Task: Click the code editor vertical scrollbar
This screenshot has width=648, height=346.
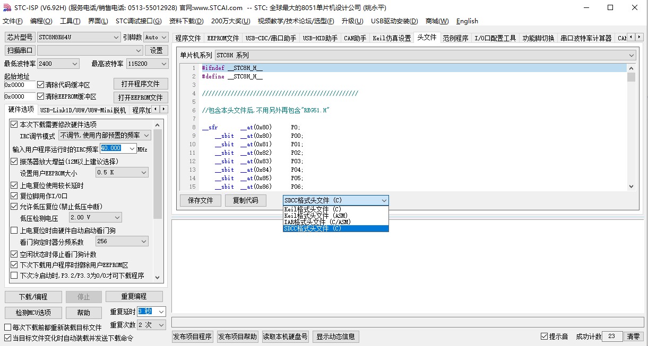Action: [x=631, y=127]
